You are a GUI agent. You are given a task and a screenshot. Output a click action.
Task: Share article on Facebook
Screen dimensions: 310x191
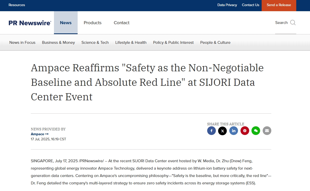(211, 131)
